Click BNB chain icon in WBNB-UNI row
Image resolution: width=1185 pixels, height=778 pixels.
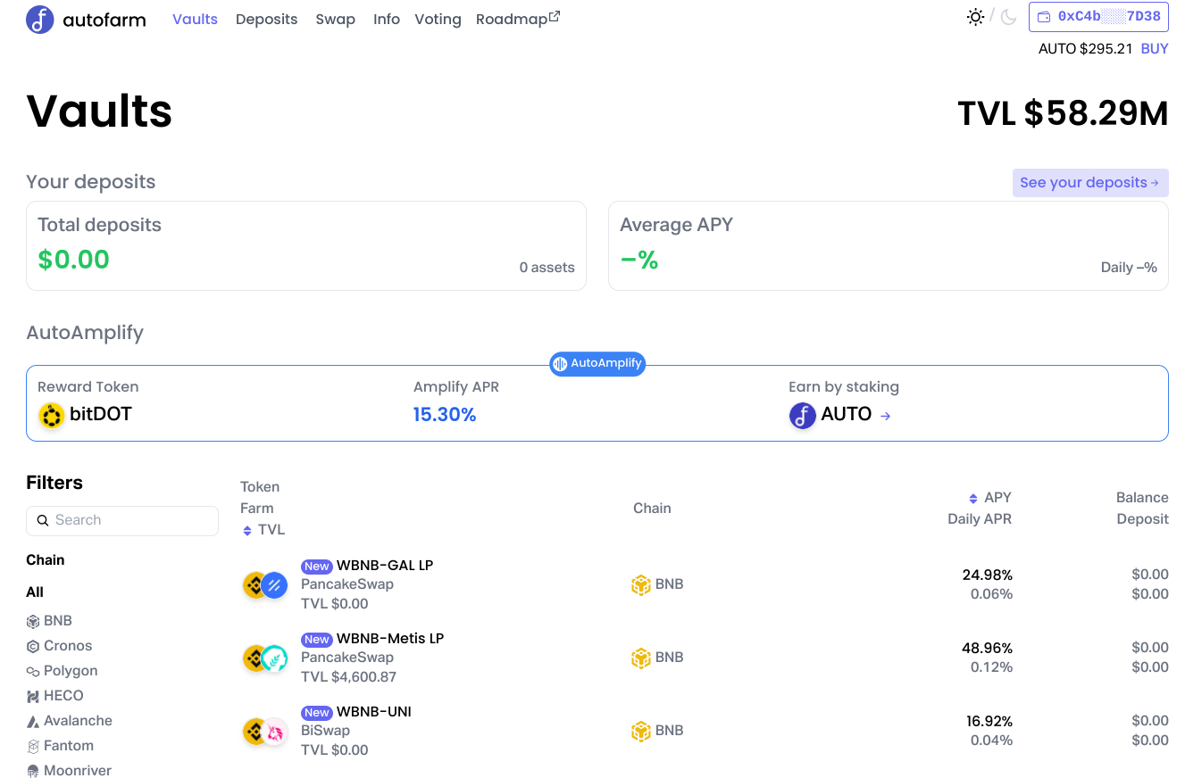click(x=641, y=731)
